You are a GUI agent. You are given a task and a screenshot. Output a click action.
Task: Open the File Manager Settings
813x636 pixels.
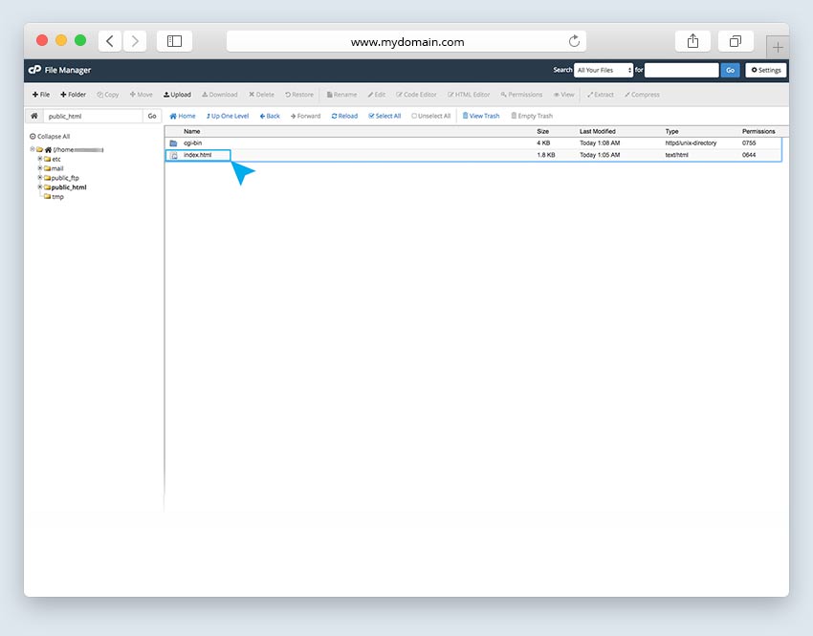tap(765, 70)
